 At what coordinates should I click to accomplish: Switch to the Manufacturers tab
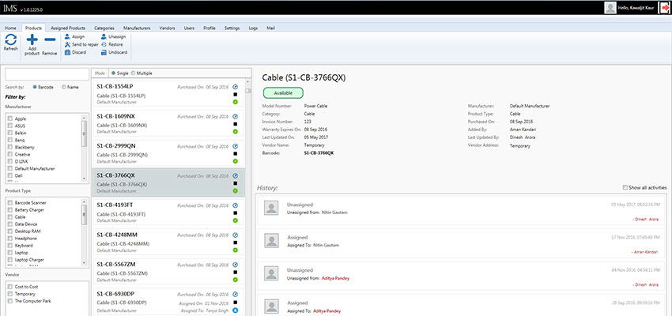137,28
